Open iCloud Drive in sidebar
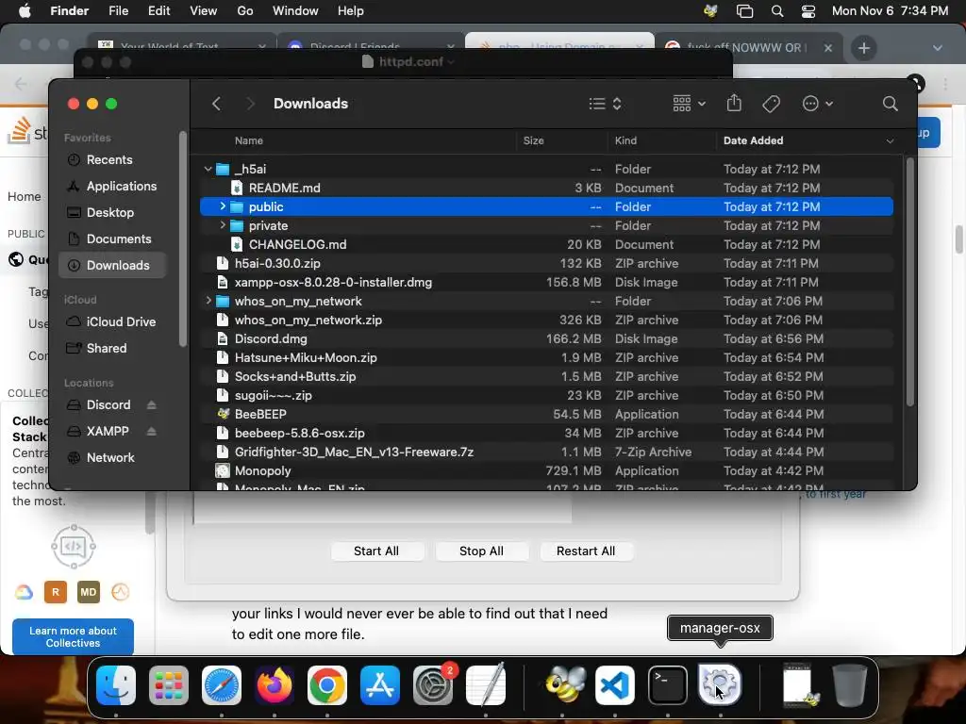 coord(111,322)
